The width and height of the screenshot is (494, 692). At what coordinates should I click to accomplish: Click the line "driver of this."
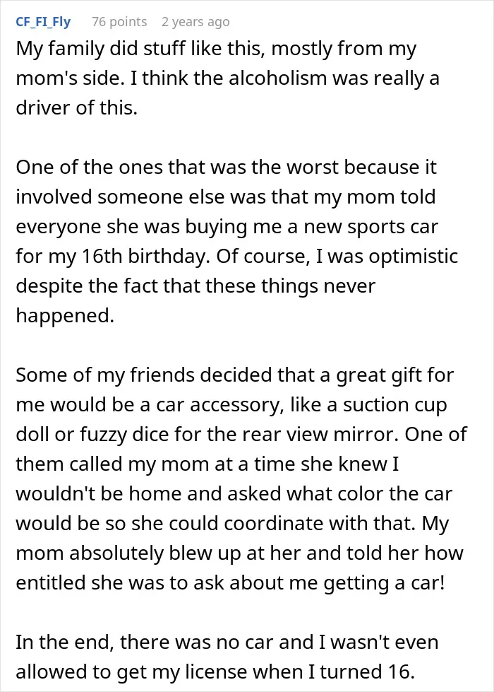[77, 107]
